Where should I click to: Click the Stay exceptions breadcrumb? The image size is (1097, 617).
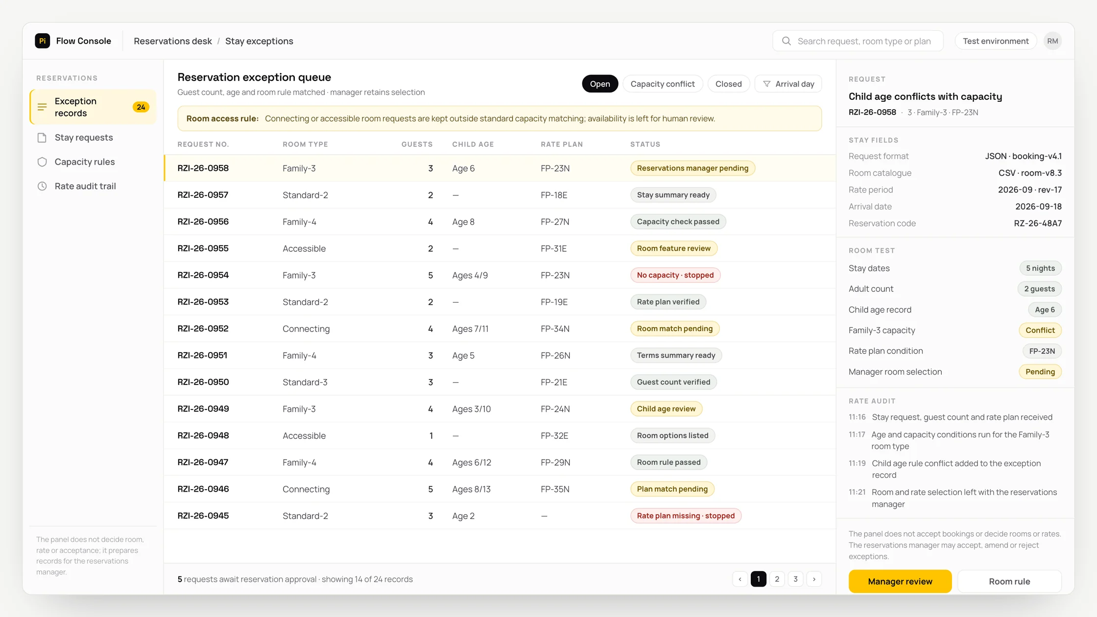[x=259, y=41]
